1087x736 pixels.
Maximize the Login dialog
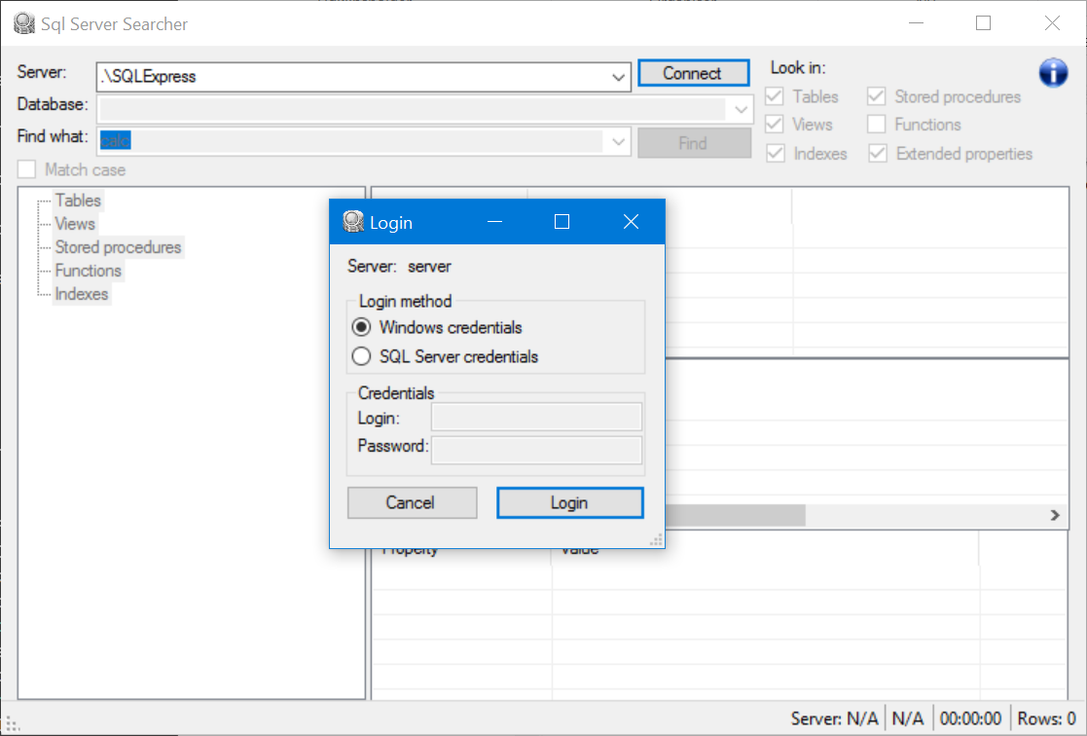tap(562, 221)
